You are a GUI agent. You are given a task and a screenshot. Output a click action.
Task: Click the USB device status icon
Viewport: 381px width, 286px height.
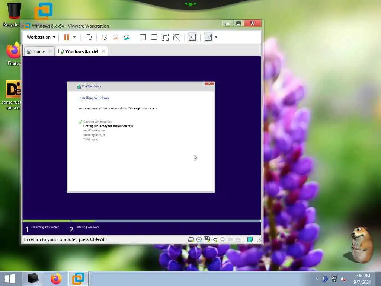point(238,239)
